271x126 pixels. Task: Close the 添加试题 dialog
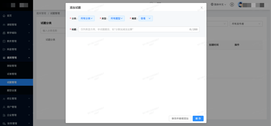(x=201, y=8)
